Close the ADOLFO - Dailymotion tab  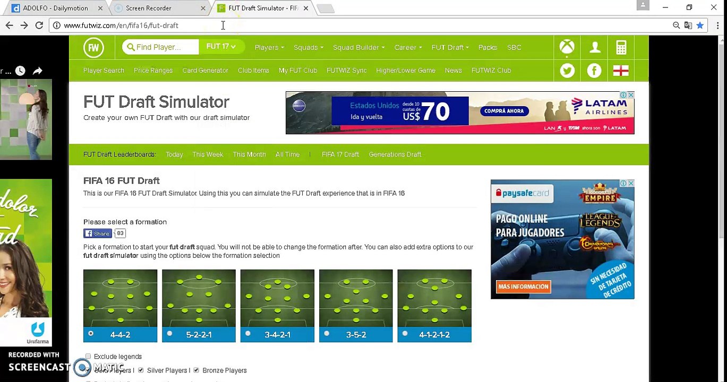coord(100,8)
